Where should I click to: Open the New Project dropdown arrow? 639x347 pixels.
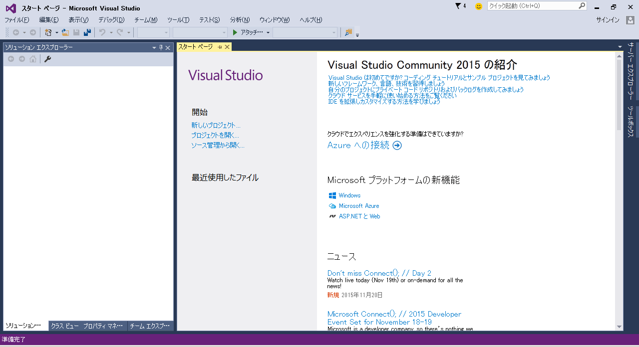[56, 32]
